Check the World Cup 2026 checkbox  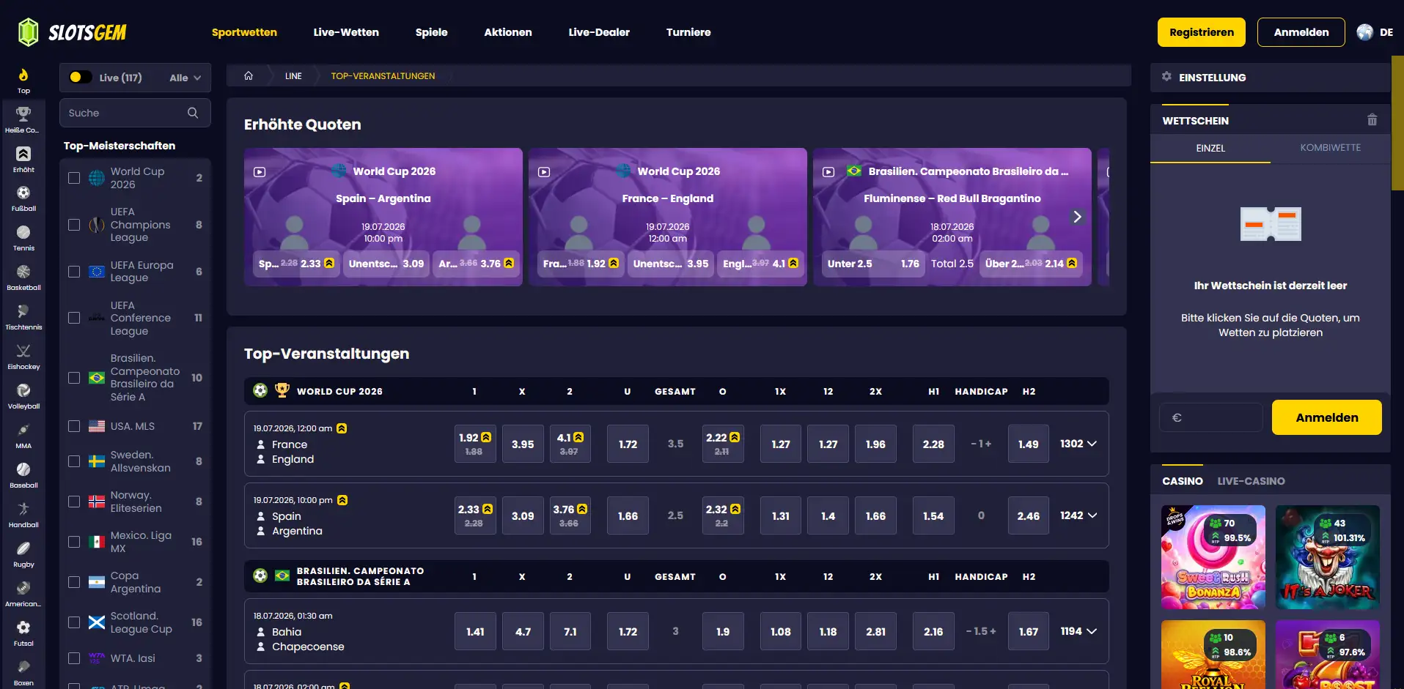pyautogui.click(x=74, y=178)
